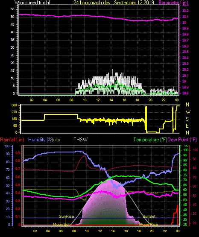The image size is (199, 237).
Task: Click the 30.1 barometer scale value
Action: coord(185,17)
